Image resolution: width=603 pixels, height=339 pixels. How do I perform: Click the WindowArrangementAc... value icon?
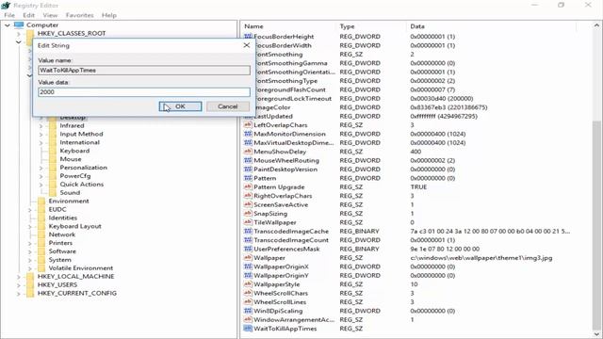click(x=248, y=319)
